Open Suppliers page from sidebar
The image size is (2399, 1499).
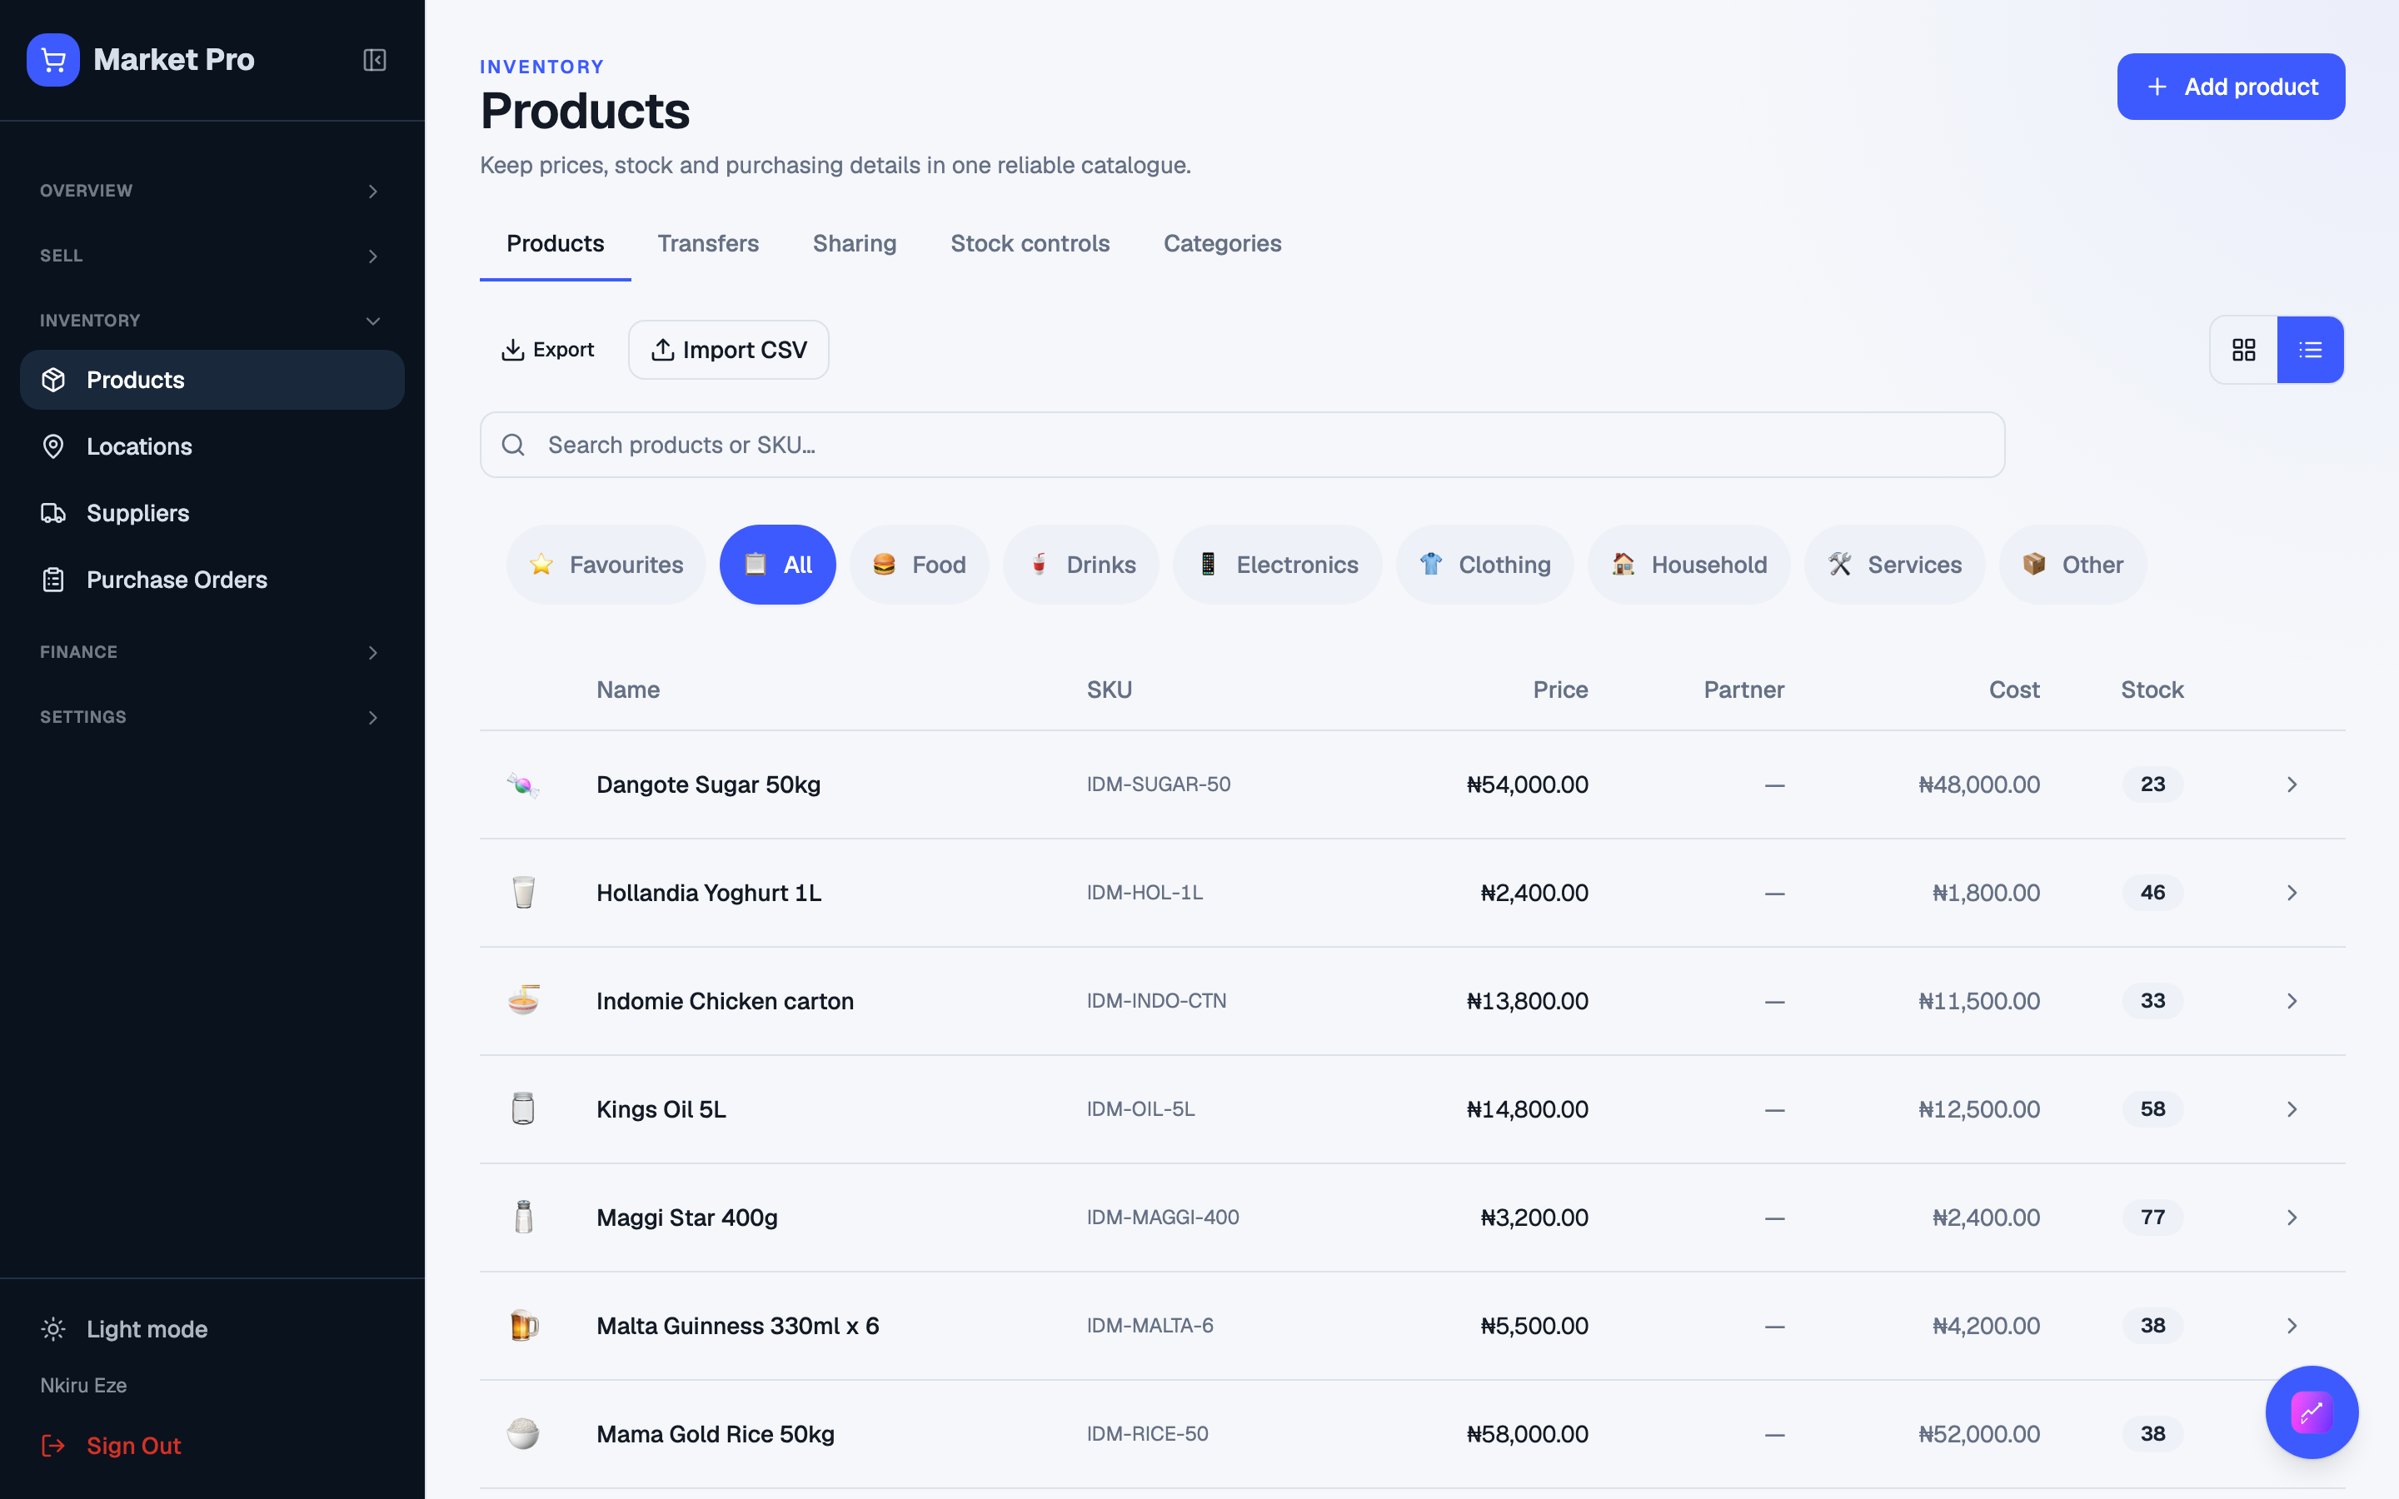point(211,512)
